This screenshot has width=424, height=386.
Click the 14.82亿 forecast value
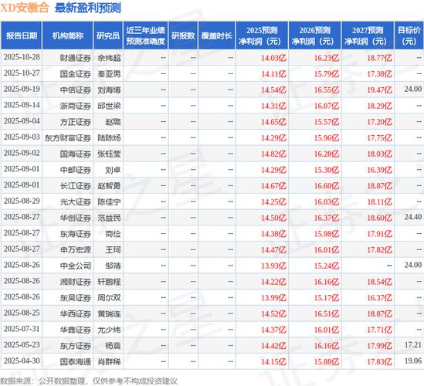pyautogui.click(x=273, y=154)
